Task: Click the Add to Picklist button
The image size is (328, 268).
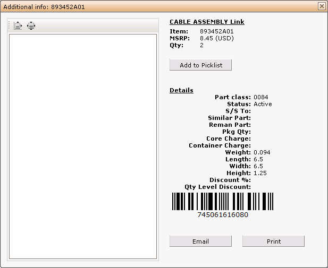Action: 200,65
